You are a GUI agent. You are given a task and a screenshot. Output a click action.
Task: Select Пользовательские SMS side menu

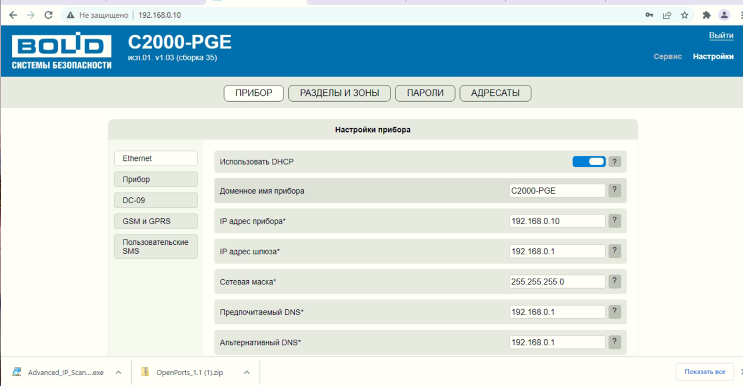156,246
